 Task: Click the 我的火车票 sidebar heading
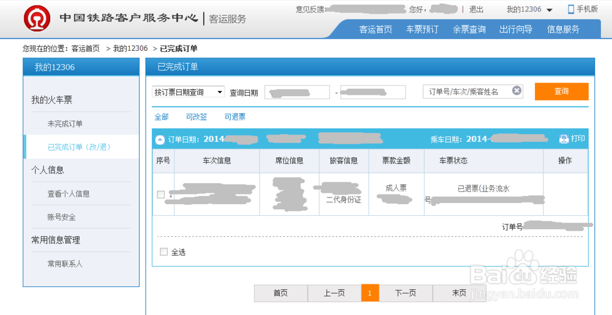click(x=52, y=100)
